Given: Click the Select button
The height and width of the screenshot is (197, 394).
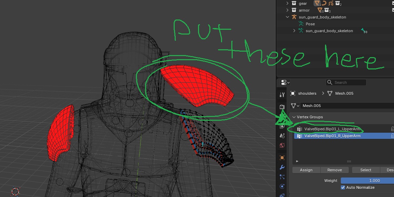Looking at the screenshot, I should click(366, 170).
